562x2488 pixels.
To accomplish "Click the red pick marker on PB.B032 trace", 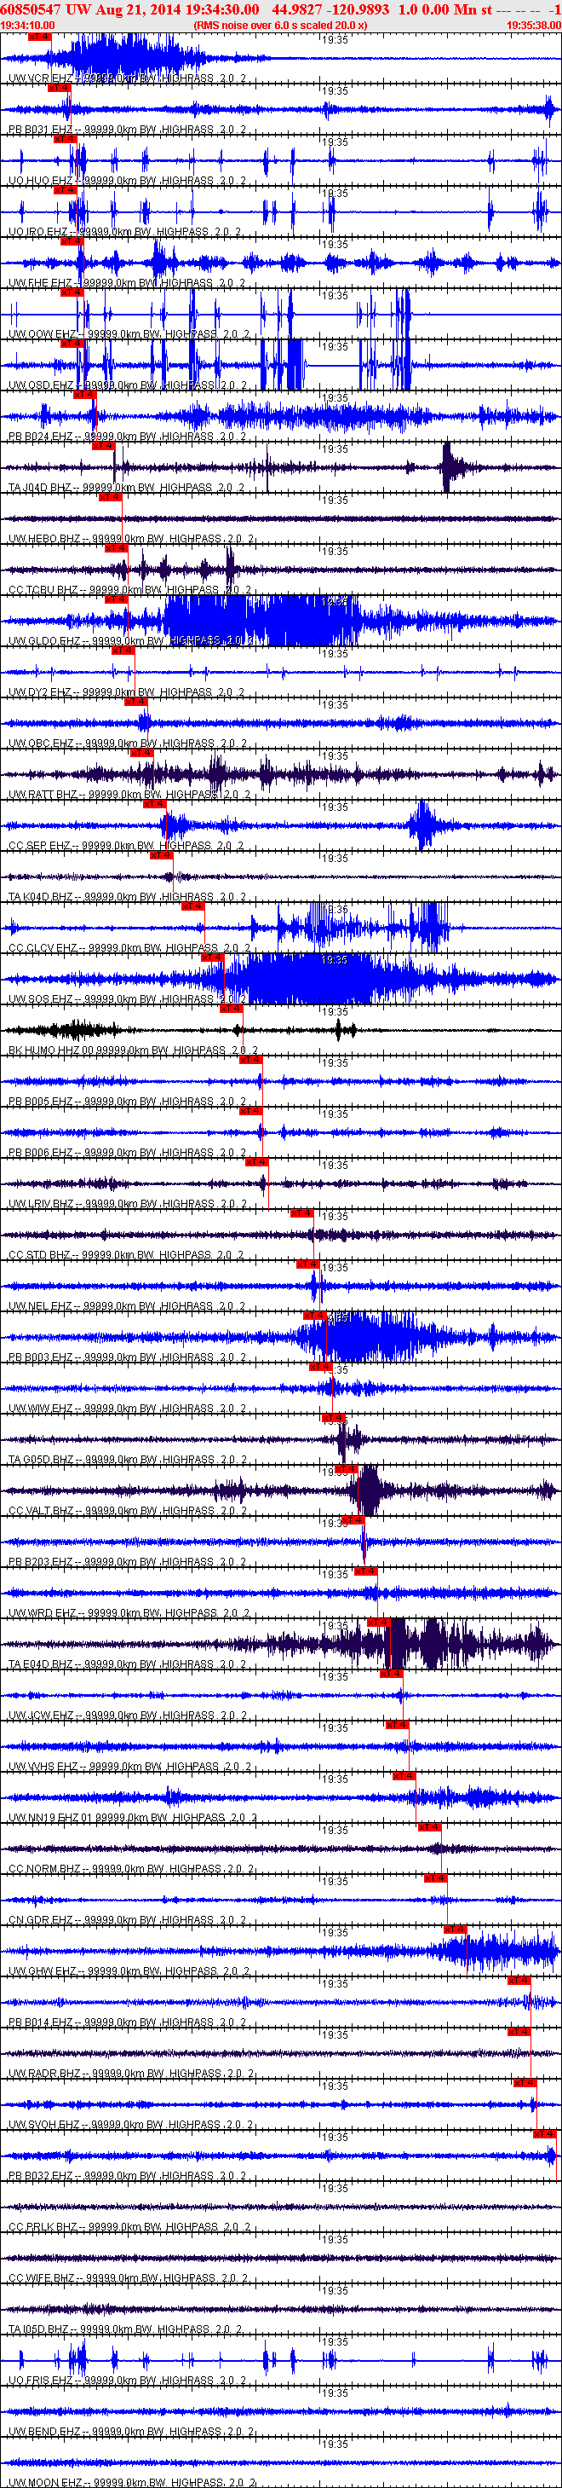I will coord(545,2134).
